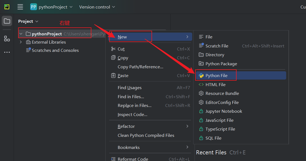Viewport: 306px width, 161px height.
Task: Click the Structure tool window icon
Action: [x=7, y=39]
